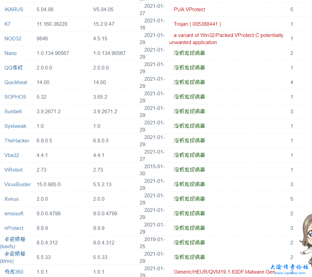The width and height of the screenshot is (312, 277).
Task: Open the QQ手机 engine link
Action: [x=14, y=68]
